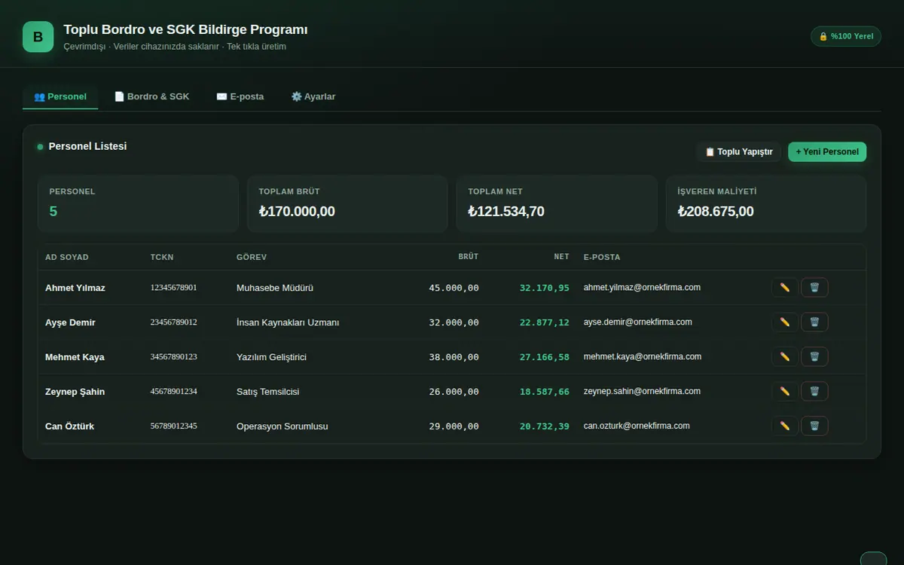Click net salary 32.170,95
Image resolution: width=904 pixels, height=565 pixels.
tap(545, 288)
